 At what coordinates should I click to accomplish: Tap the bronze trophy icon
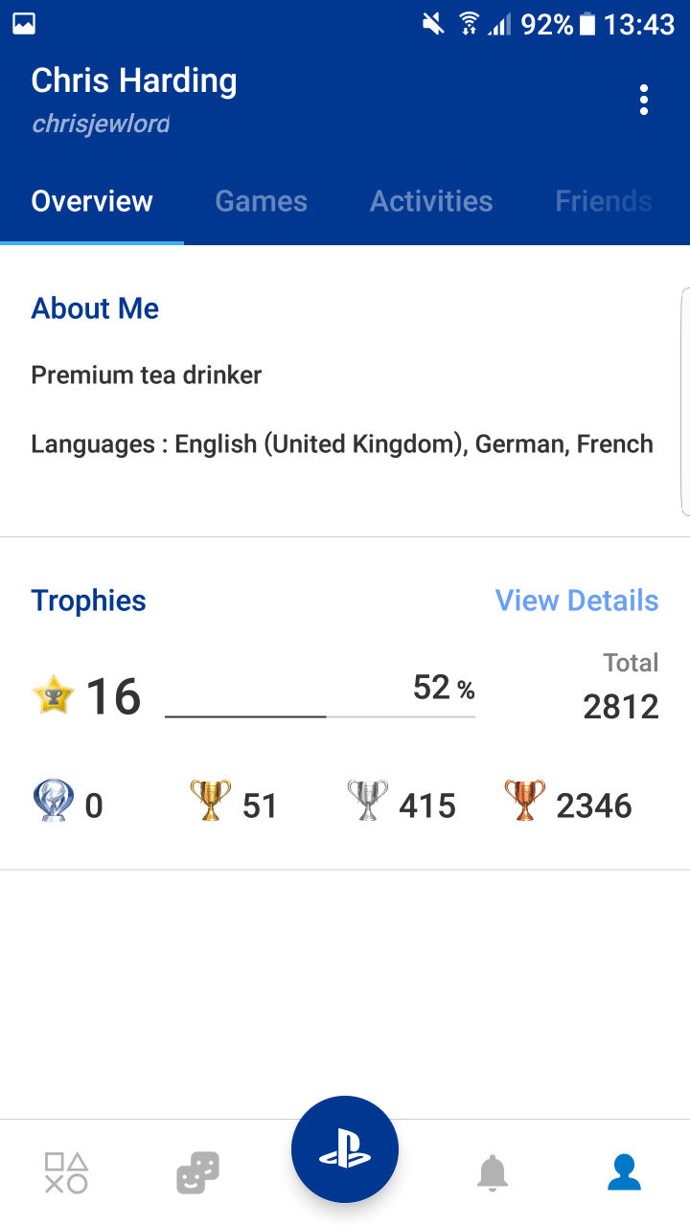(524, 801)
